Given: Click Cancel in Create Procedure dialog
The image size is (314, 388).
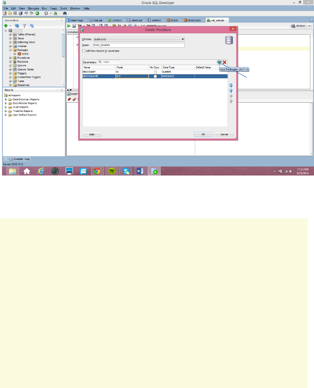Looking at the screenshot, I should tap(224, 134).
